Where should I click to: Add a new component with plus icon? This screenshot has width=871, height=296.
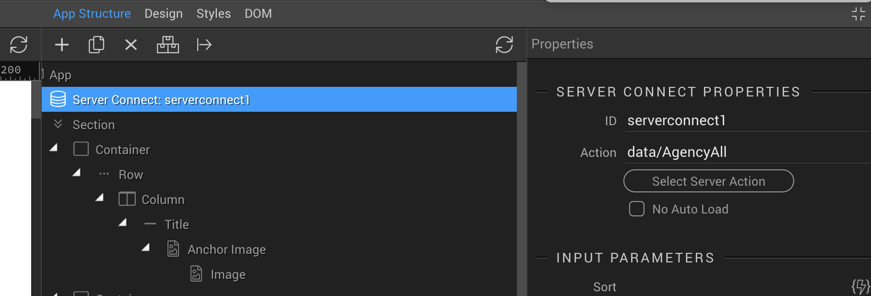point(62,45)
